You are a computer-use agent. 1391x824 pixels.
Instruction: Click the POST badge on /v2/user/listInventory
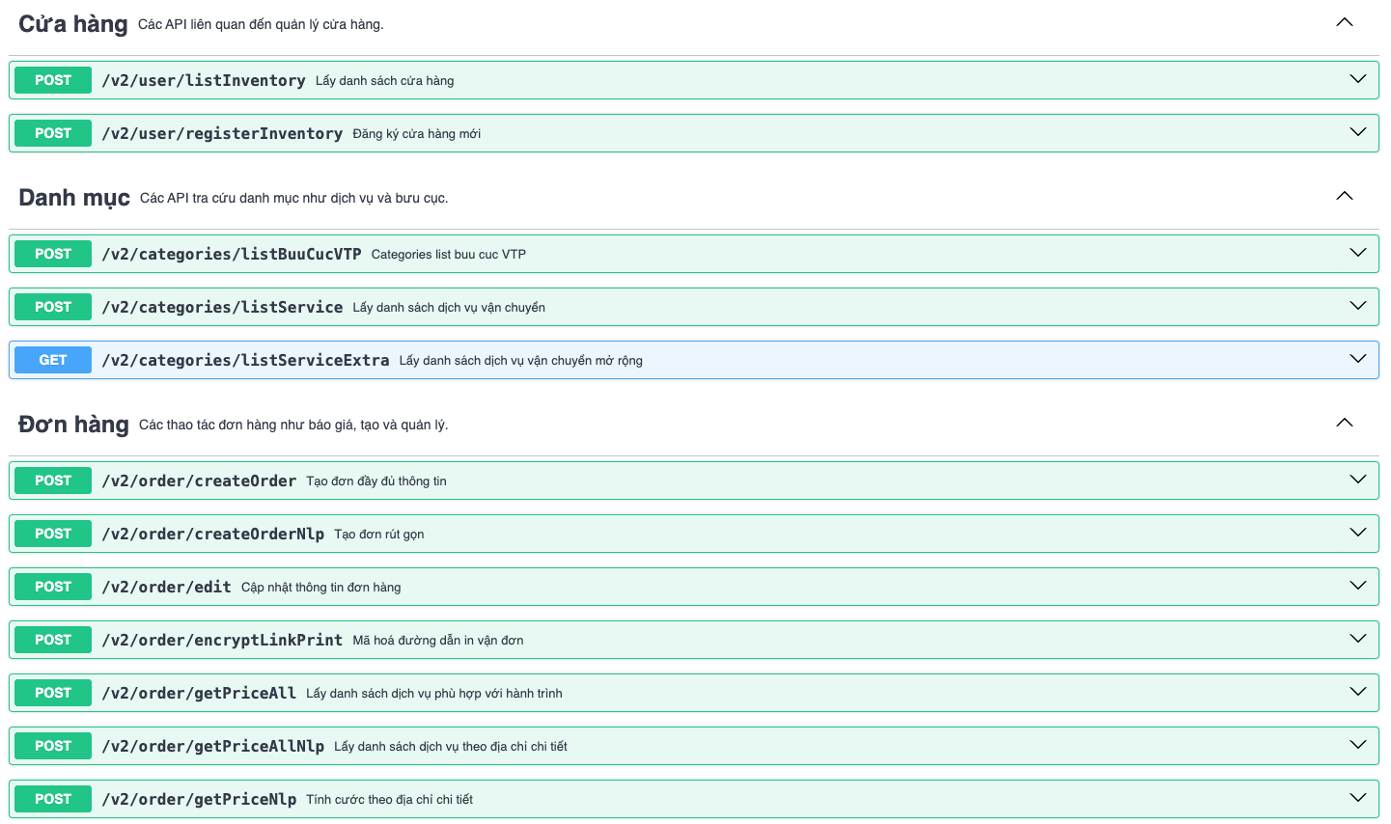click(x=52, y=80)
